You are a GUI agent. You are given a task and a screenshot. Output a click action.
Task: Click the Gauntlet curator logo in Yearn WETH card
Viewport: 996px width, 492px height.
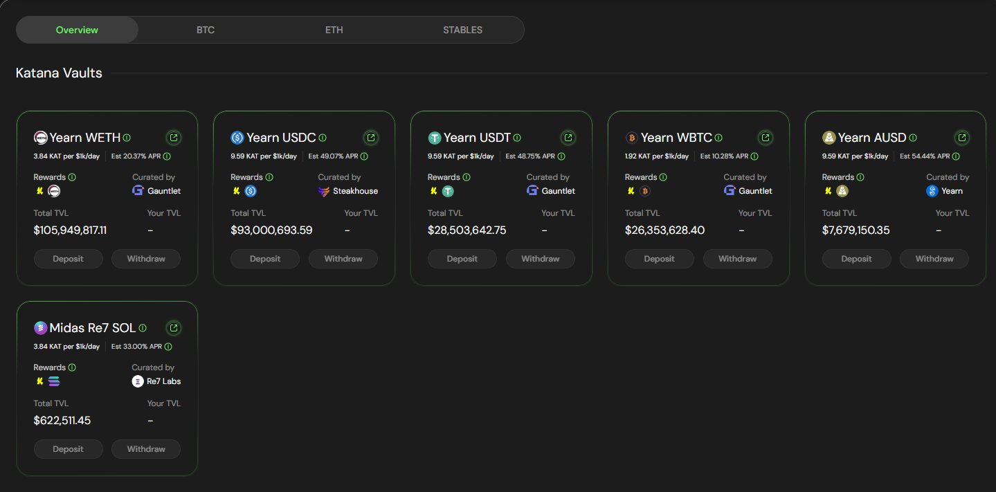pyautogui.click(x=138, y=191)
